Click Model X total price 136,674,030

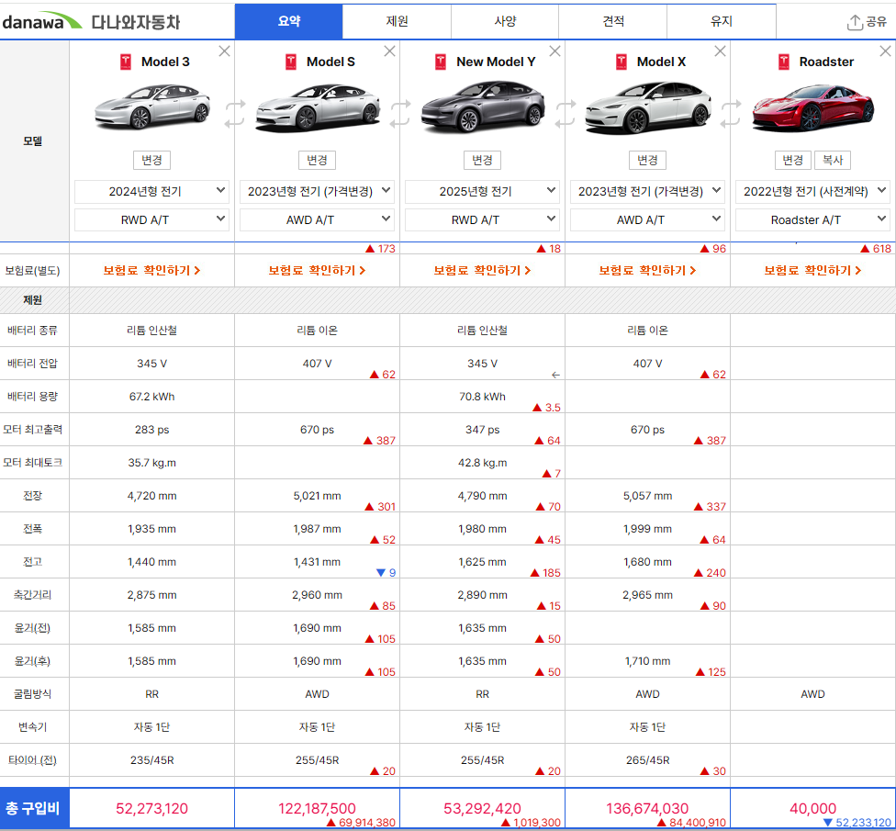[647, 809]
